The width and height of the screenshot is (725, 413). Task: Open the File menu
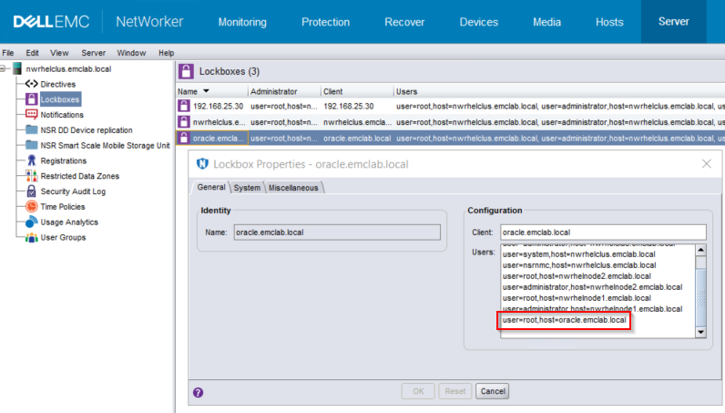click(8, 53)
